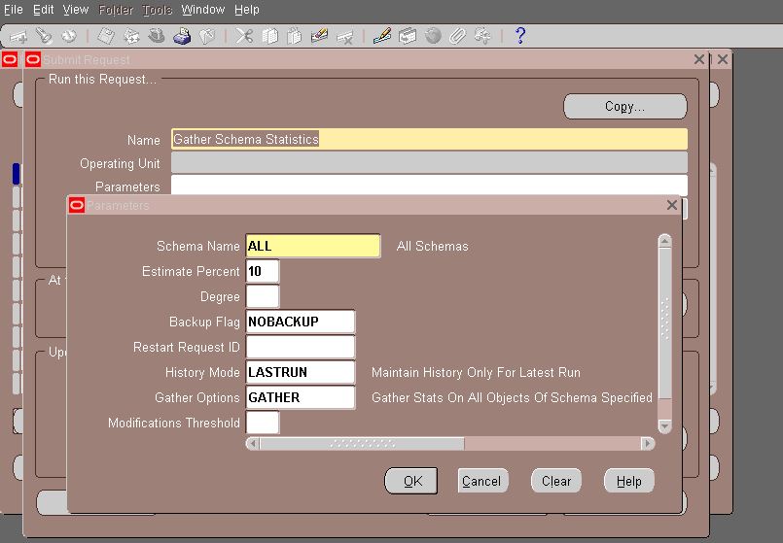Click the 'All Schemas' description text
The height and width of the screenshot is (543, 783).
coord(433,247)
